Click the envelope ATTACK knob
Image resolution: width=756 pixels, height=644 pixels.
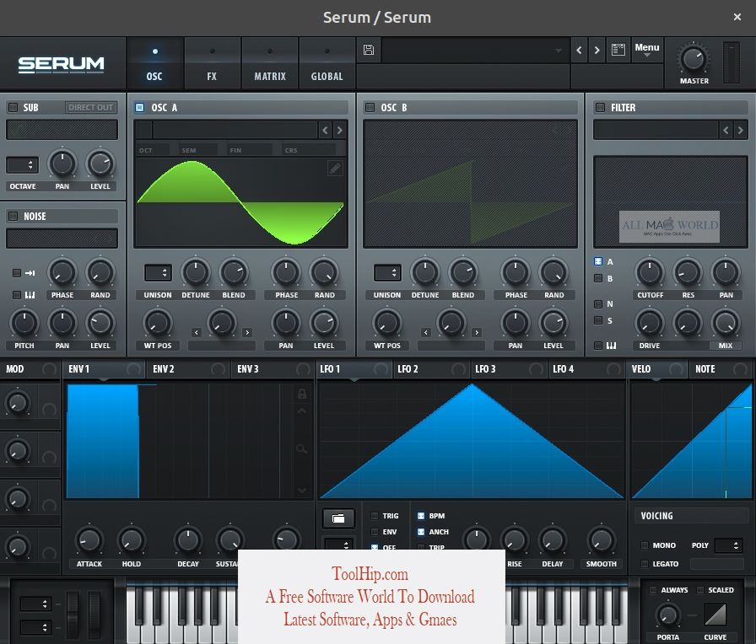(x=89, y=540)
